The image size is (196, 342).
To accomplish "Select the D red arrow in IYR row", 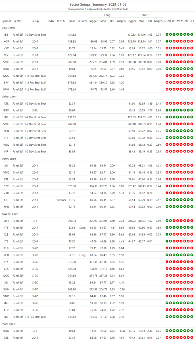I will tap(166, 152).
